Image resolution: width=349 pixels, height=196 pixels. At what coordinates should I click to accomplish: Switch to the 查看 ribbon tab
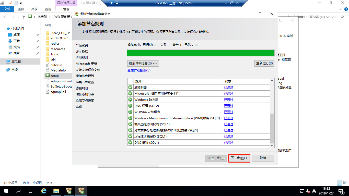coord(48,9)
